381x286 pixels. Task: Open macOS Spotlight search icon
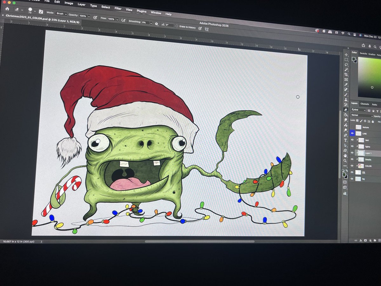349,34
